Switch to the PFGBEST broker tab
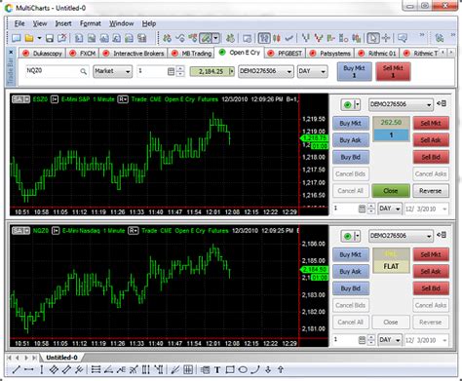 286,54
